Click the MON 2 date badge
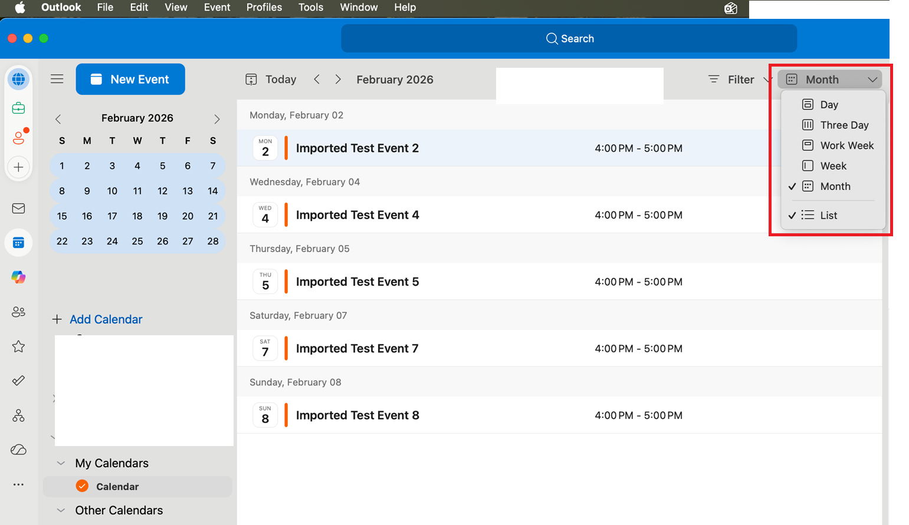This screenshot has height=525, width=909. [265, 148]
